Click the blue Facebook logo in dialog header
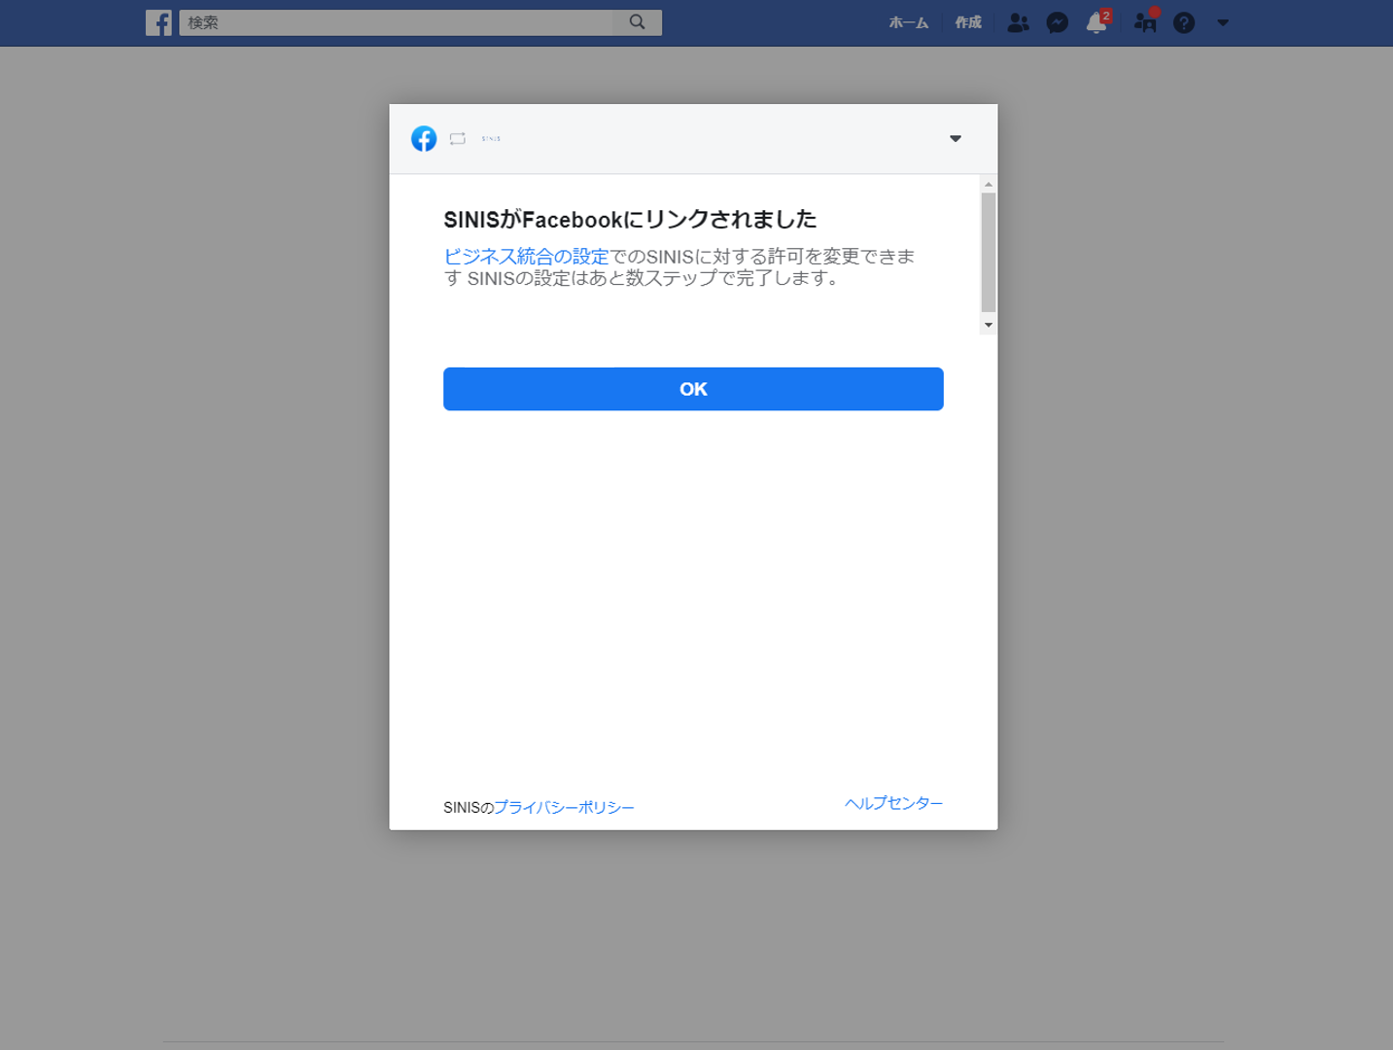1393x1050 pixels. 424,139
